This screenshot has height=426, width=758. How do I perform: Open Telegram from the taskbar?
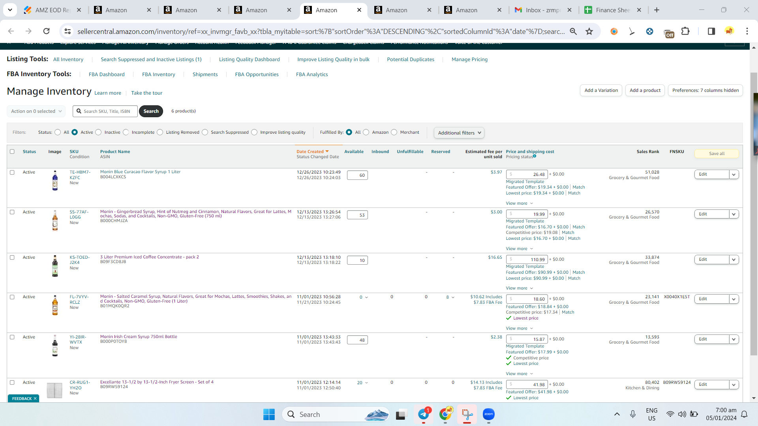424,415
